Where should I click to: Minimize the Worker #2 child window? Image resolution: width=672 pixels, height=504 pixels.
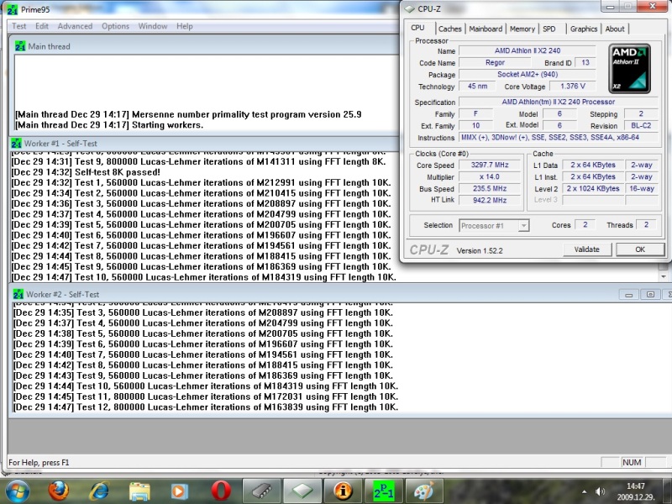pos(628,295)
